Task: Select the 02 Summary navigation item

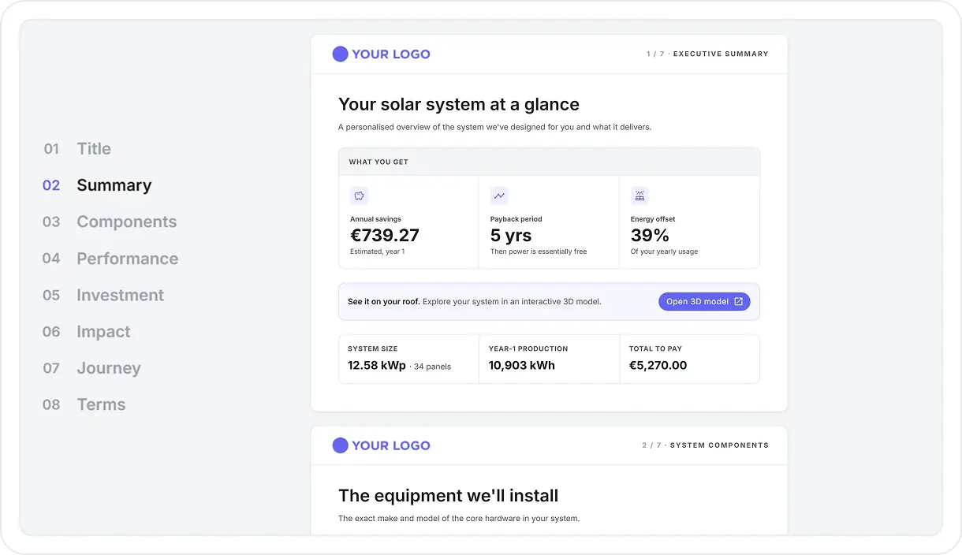Action: click(x=97, y=185)
